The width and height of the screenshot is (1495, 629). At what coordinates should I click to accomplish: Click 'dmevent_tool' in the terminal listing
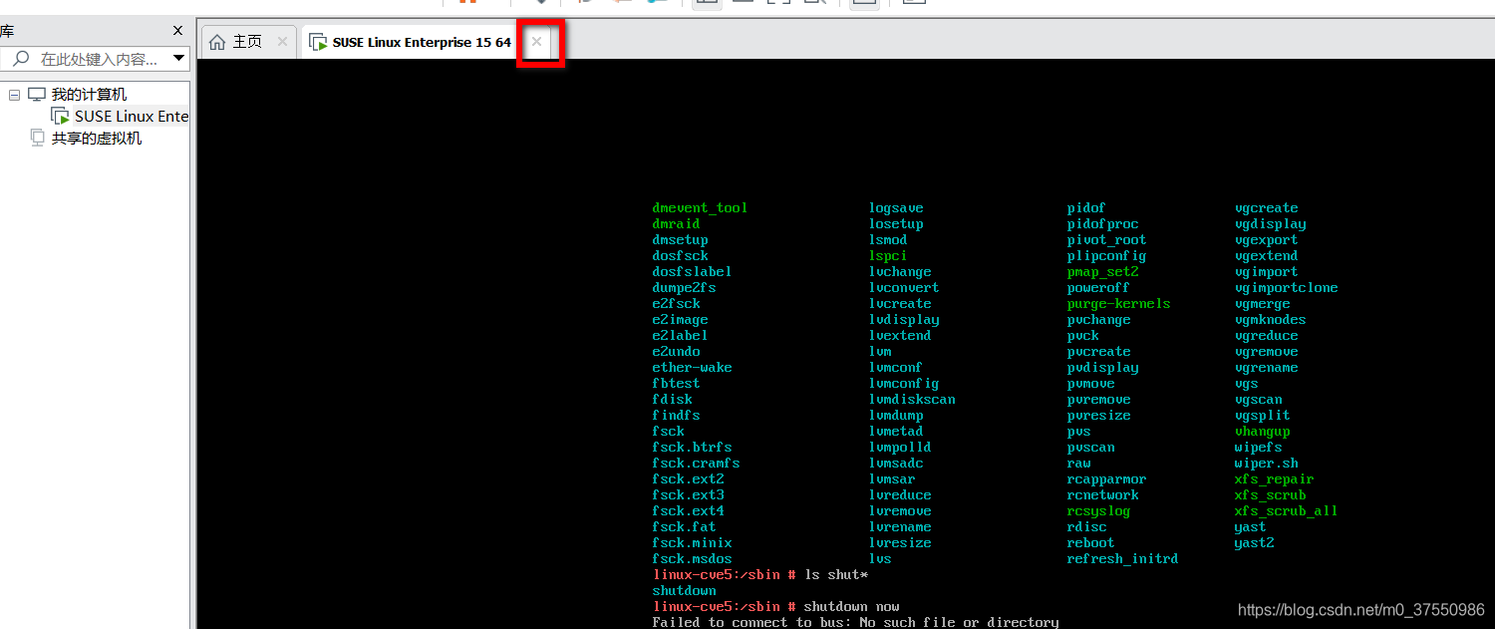(700, 208)
